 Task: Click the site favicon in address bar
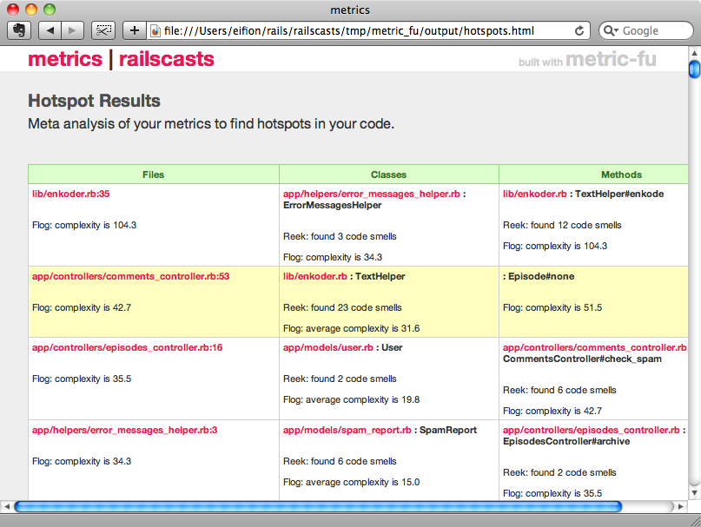(x=155, y=31)
